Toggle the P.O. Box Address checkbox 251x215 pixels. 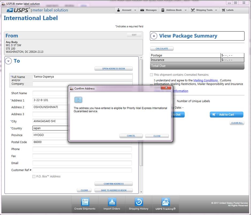click(x=34, y=177)
